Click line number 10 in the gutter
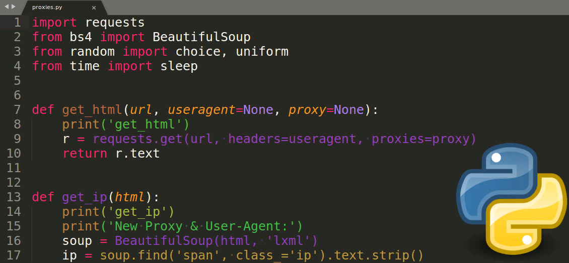569x263 pixels. [x=14, y=154]
